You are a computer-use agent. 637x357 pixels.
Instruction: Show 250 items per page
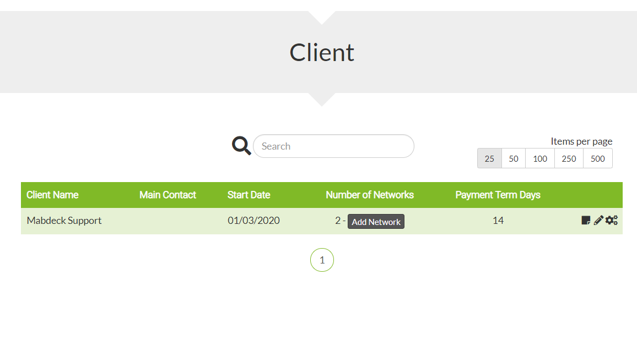569,158
